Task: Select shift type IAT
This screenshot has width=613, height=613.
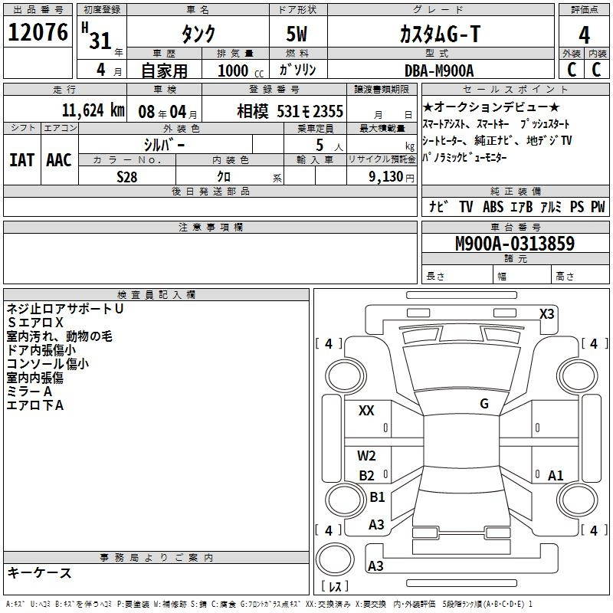Action: [x=21, y=160]
